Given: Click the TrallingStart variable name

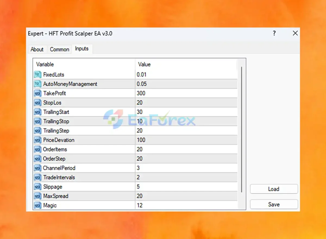Looking at the screenshot, I should 56,112.
